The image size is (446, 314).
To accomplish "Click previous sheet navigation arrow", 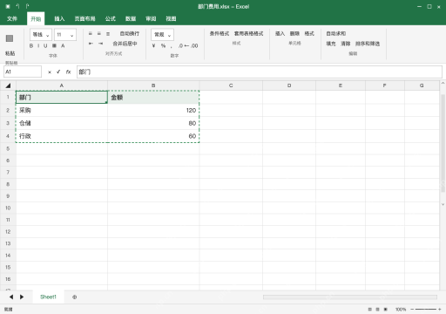I will (11, 297).
